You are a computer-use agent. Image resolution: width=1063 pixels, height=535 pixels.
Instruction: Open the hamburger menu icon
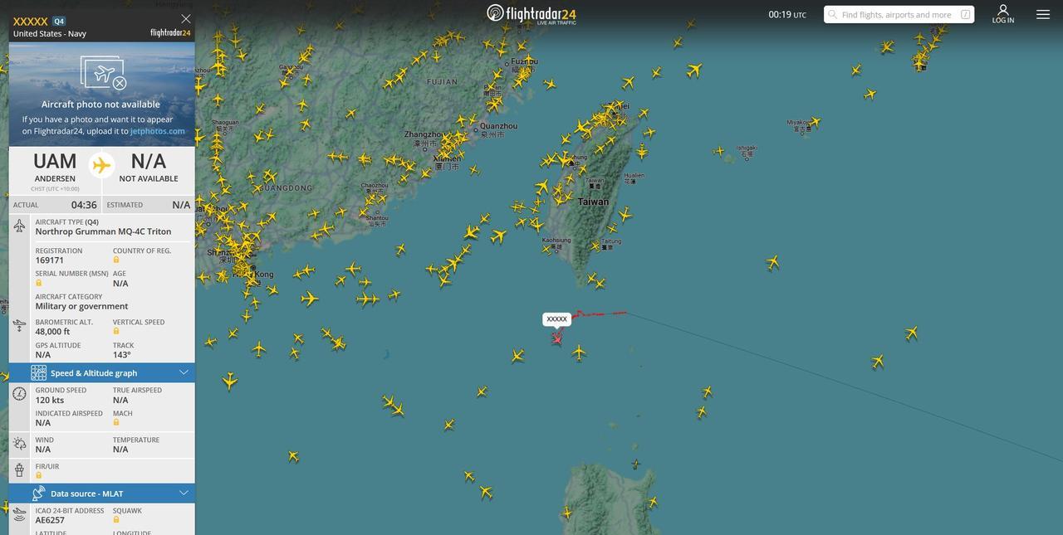click(1043, 14)
